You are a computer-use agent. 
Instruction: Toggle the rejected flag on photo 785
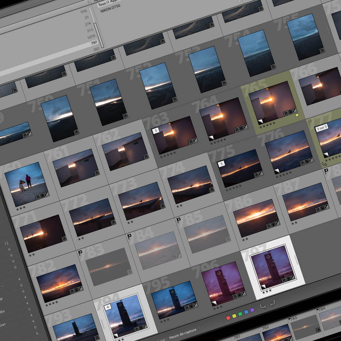click(x=179, y=220)
